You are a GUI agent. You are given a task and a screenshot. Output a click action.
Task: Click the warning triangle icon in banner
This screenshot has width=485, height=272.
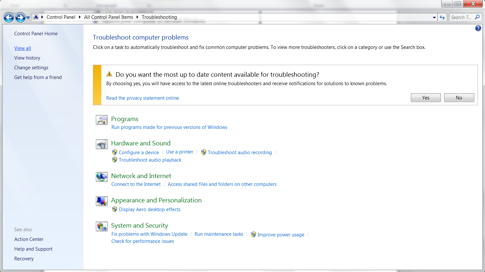pyautogui.click(x=109, y=74)
